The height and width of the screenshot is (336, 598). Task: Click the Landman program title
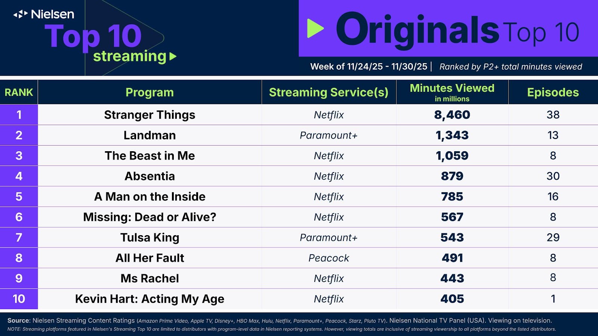(x=149, y=135)
